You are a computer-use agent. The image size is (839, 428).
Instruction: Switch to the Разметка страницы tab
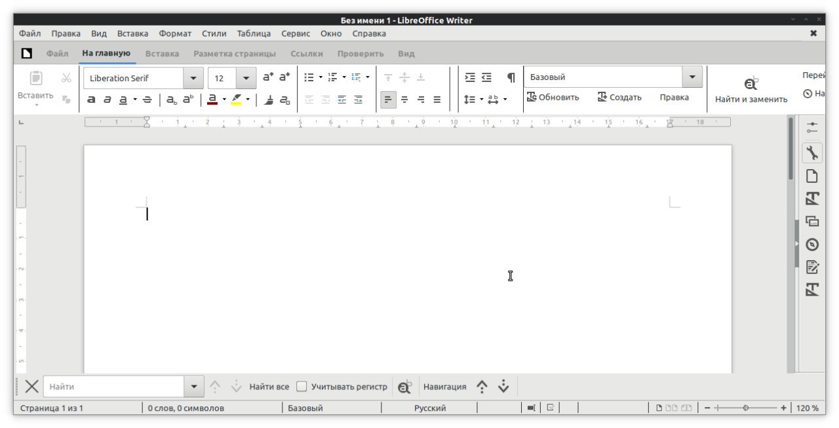[x=235, y=54]
